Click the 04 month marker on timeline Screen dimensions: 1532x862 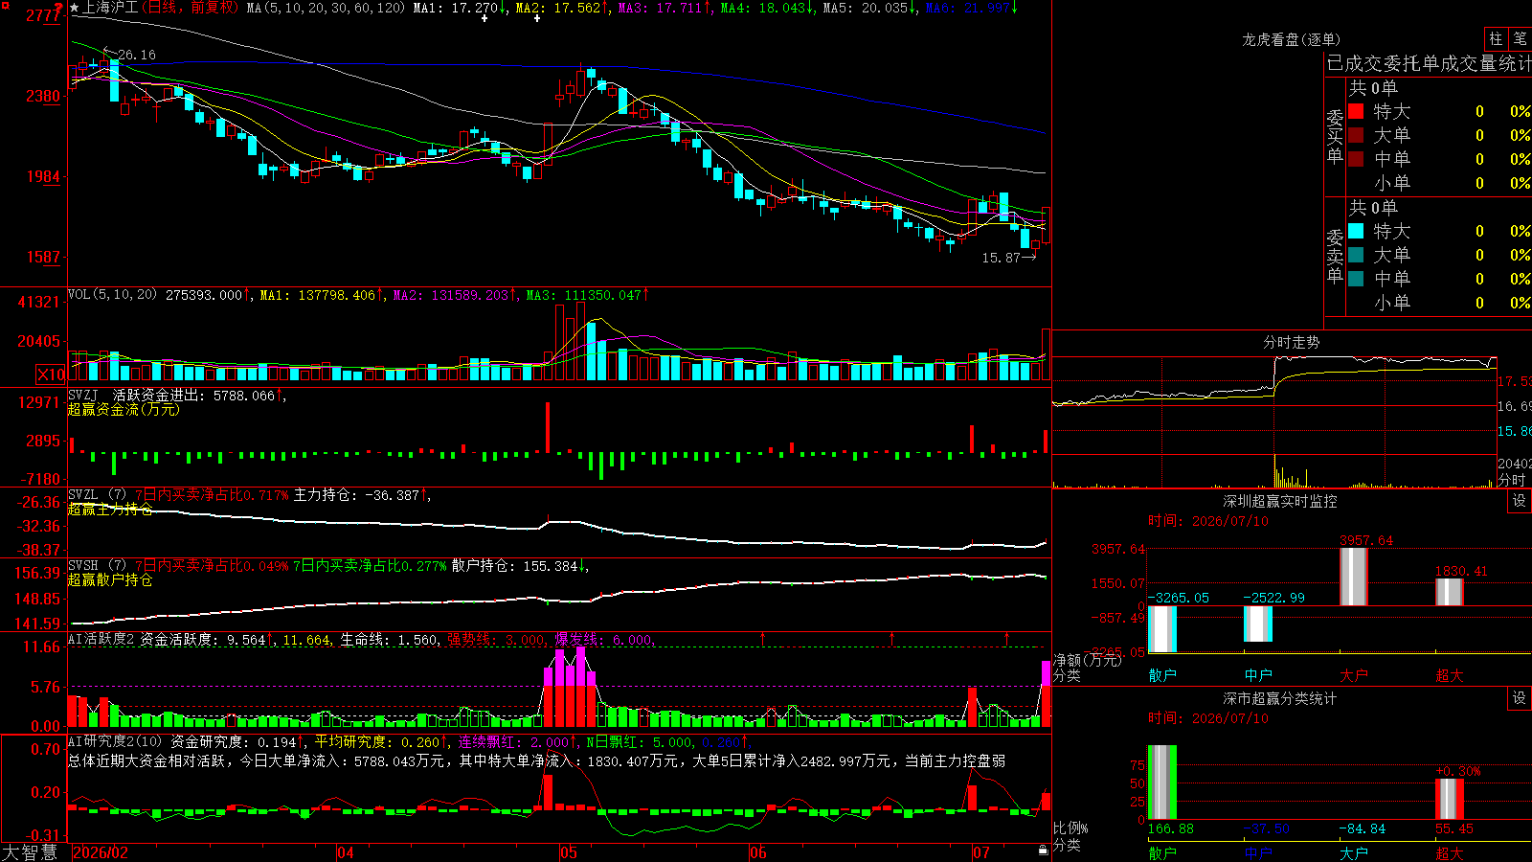click(346, 852)
